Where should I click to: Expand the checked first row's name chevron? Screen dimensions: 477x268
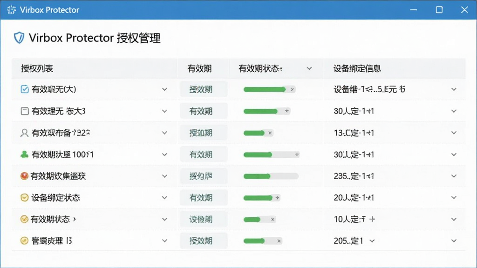pos(164,89)
